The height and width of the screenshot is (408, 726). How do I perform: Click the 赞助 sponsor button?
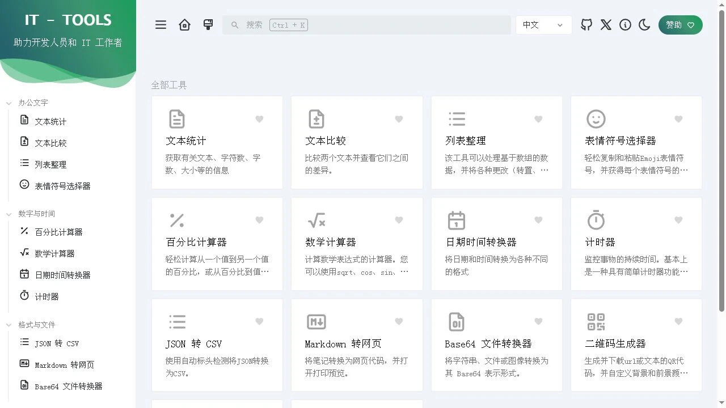click(681, 25)
